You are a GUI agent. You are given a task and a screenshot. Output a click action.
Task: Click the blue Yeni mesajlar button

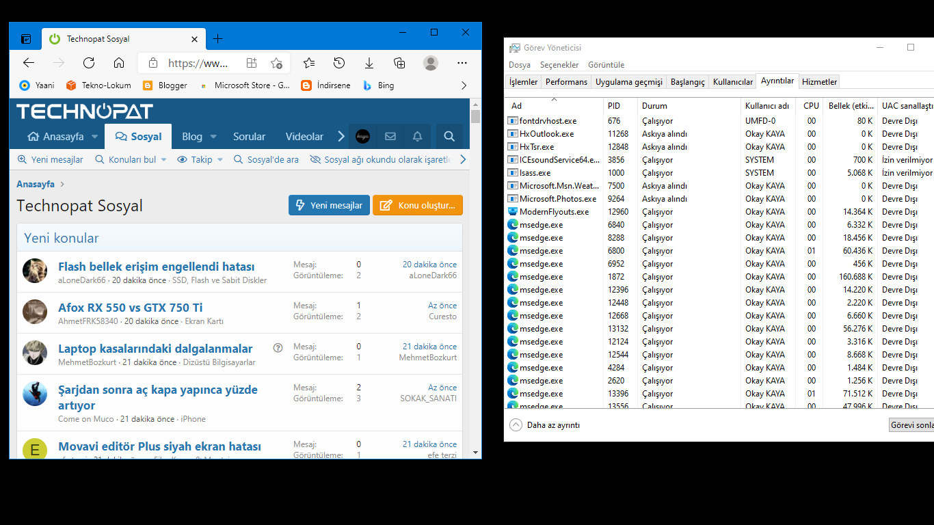click(x=330, y=205)
